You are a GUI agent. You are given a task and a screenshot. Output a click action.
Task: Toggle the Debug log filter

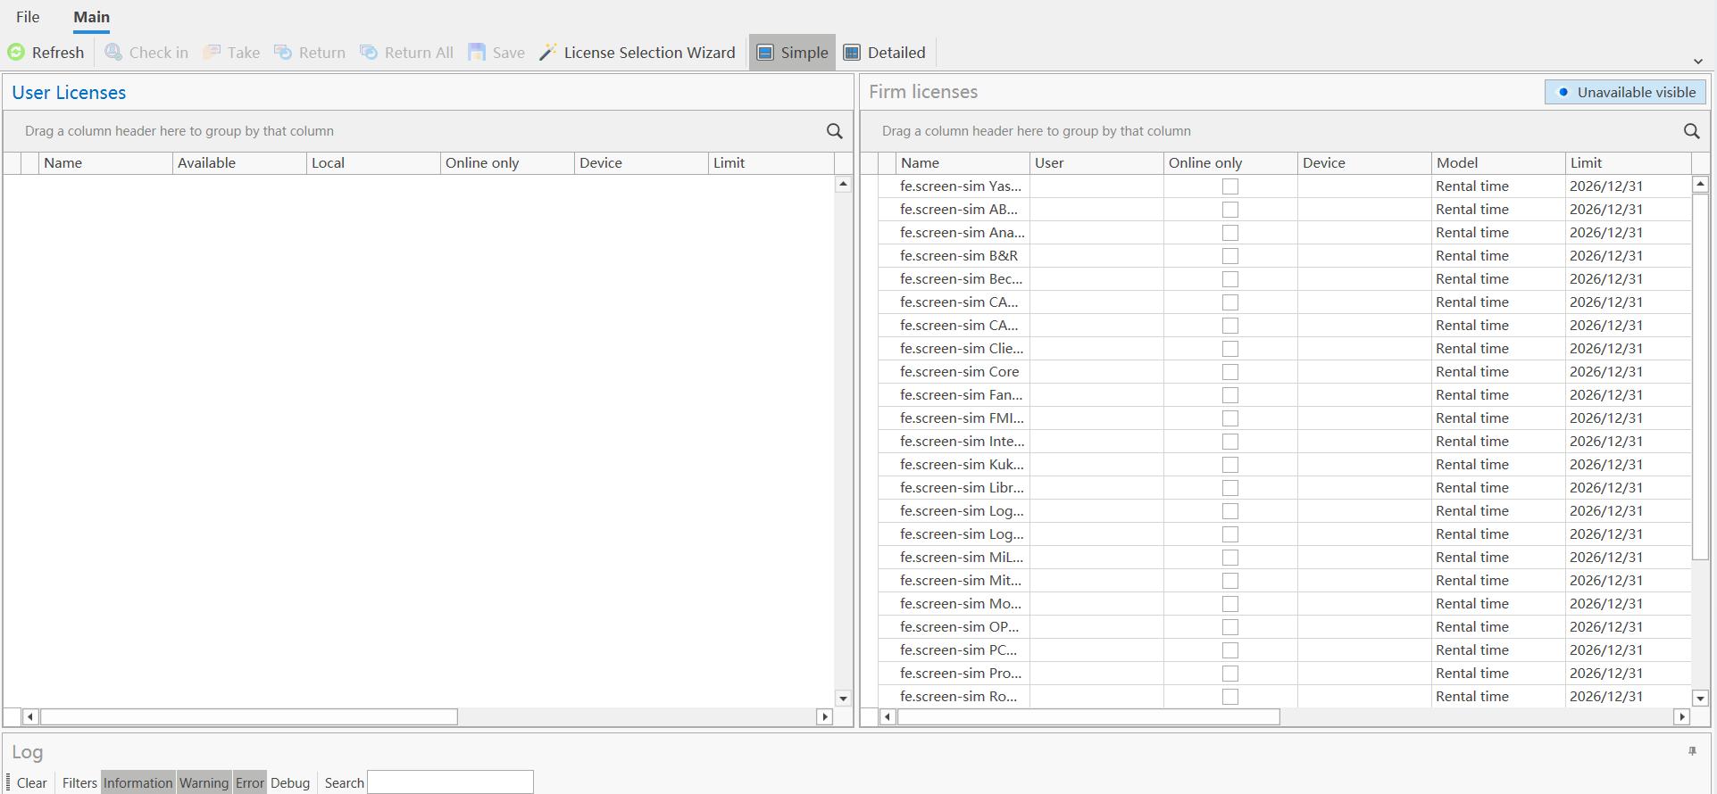290,782
